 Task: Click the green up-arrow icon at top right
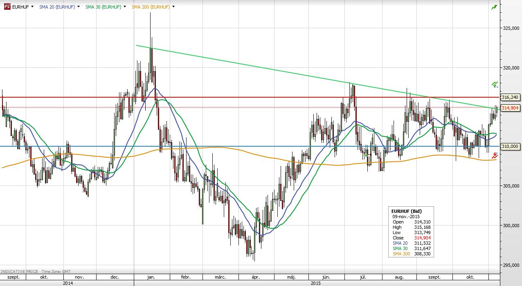494,7
